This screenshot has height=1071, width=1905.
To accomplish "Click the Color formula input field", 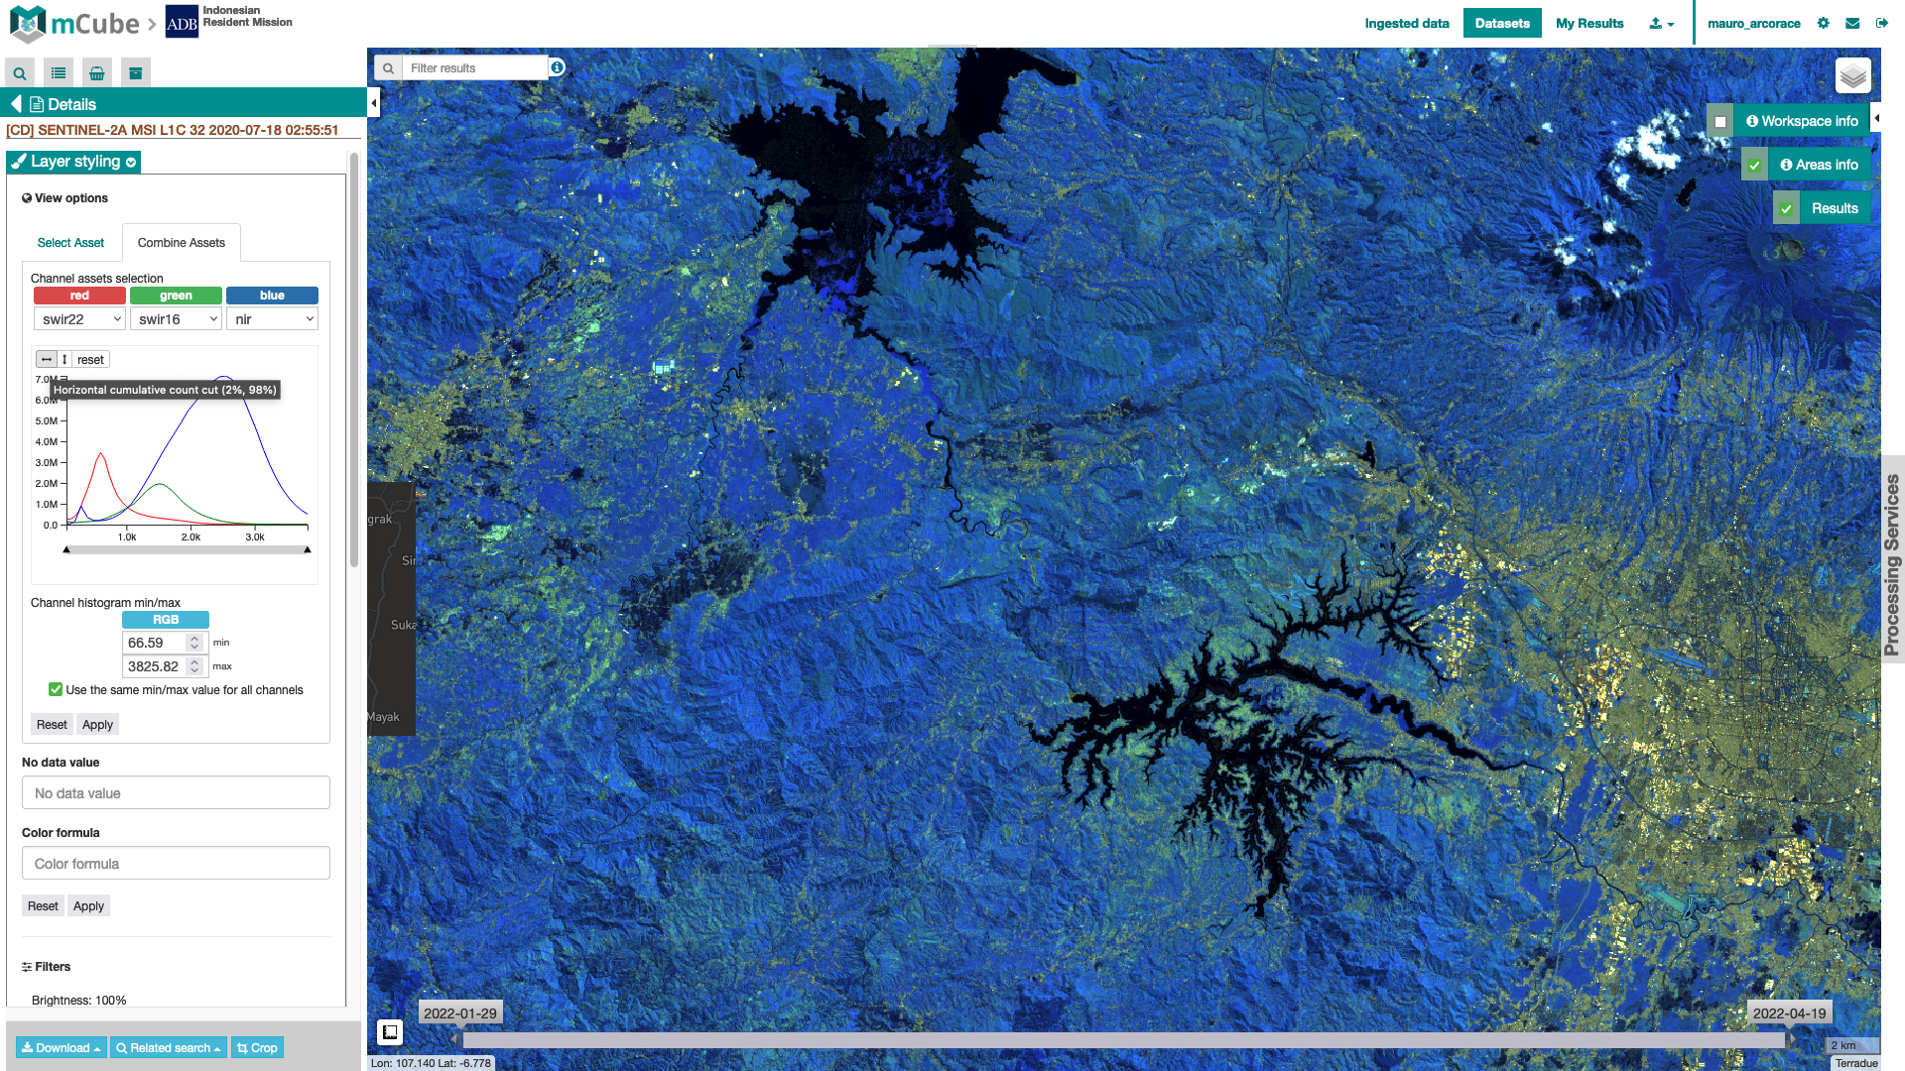I will (176, 864).
